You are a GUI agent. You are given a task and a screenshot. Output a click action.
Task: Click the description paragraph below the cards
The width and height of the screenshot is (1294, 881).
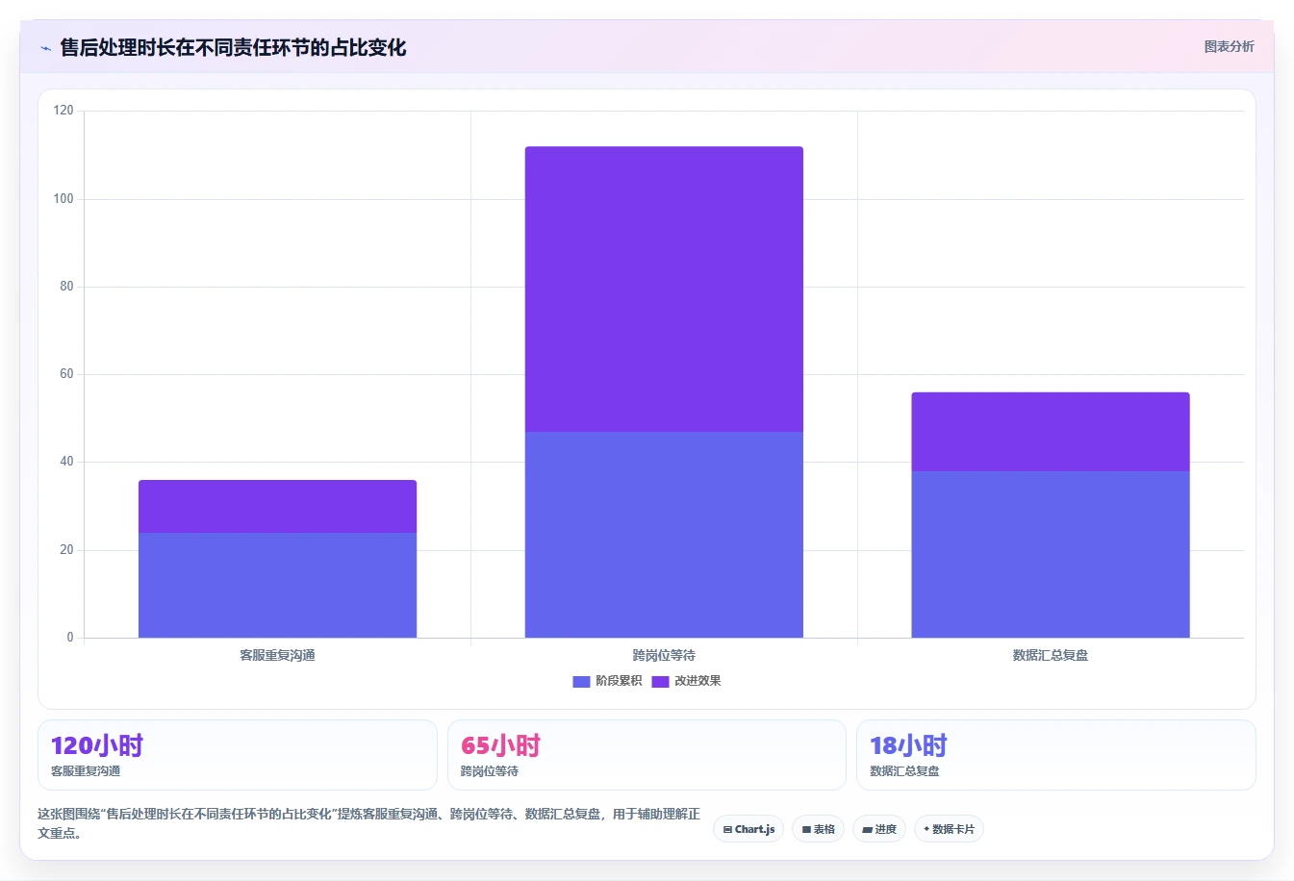coord(369,823)
